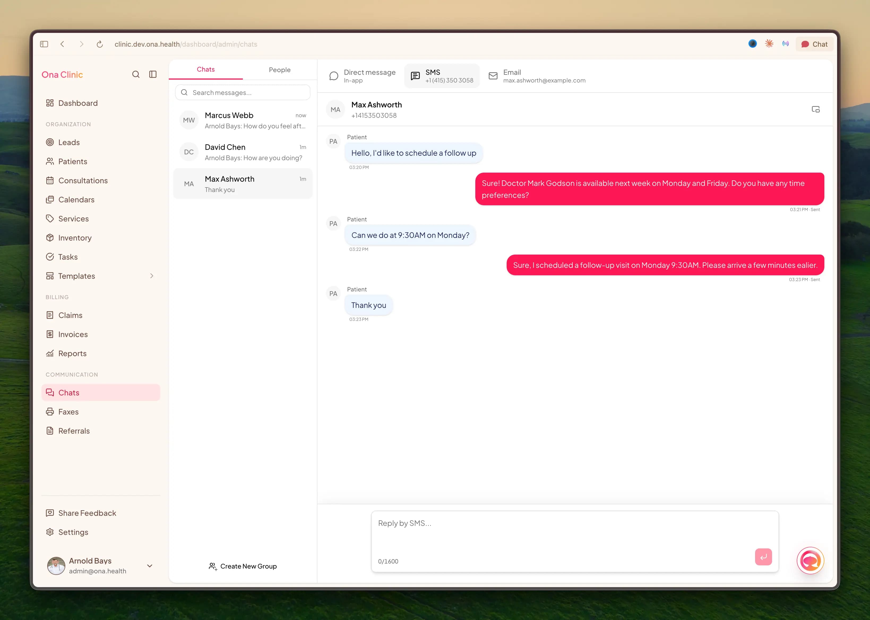Switch to the People tab

[280, 70]
